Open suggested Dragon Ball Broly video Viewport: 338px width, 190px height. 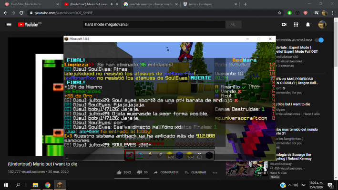[297, 81]
